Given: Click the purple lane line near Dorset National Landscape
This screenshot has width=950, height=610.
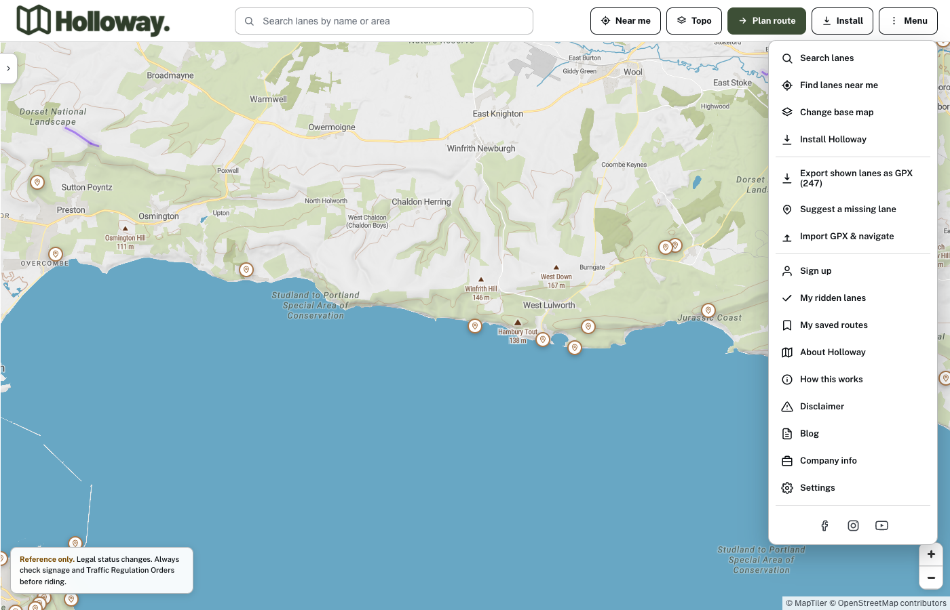Looking at the screenshot, I should pyautogui.click(x=81, y=136).
